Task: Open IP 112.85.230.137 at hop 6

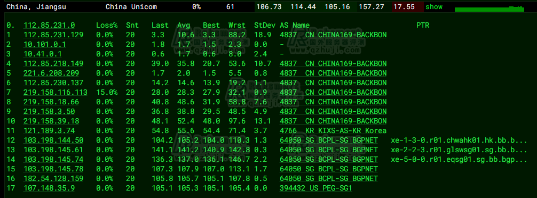Action: coord(53,82)
